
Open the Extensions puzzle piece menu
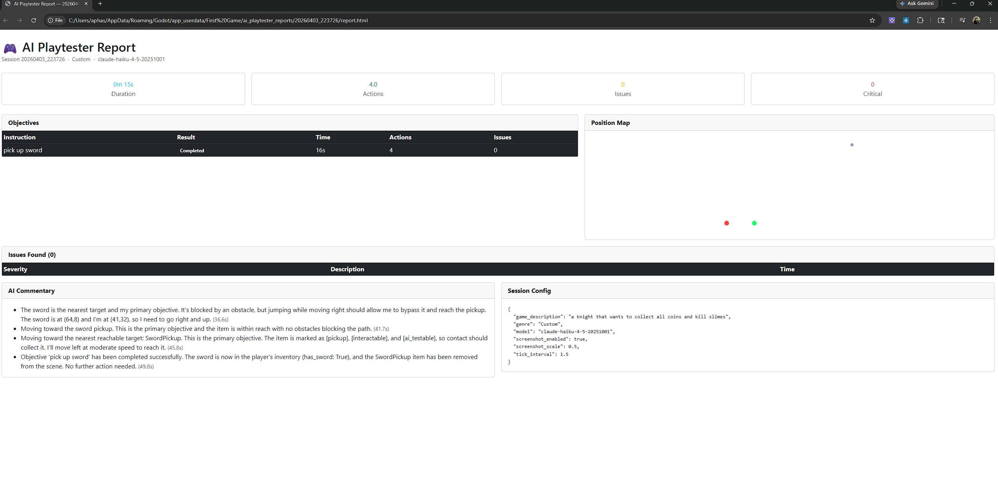pos(920,20)
